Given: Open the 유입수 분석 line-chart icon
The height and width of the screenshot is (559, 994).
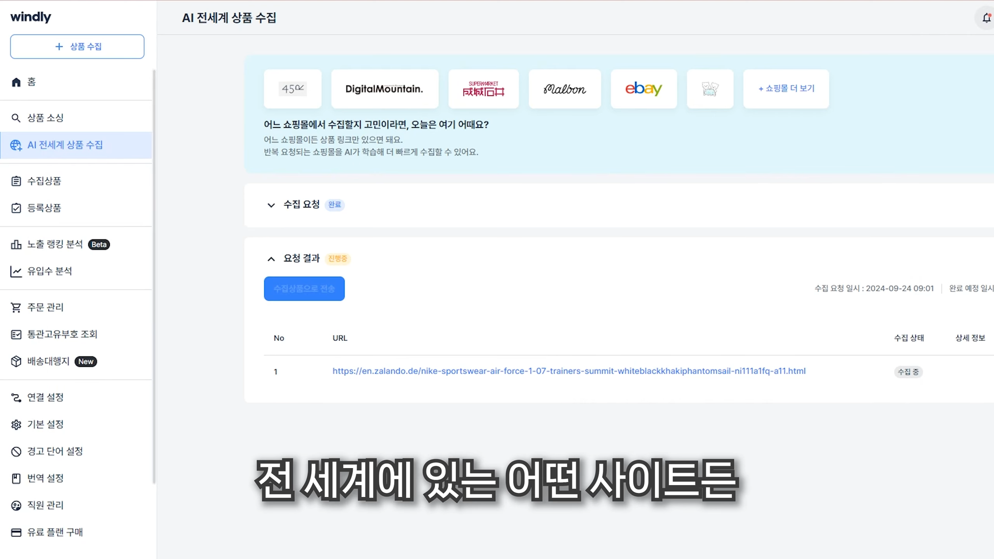Looking at the screenshot, I should pyautogui.click(x=15, y=271).
